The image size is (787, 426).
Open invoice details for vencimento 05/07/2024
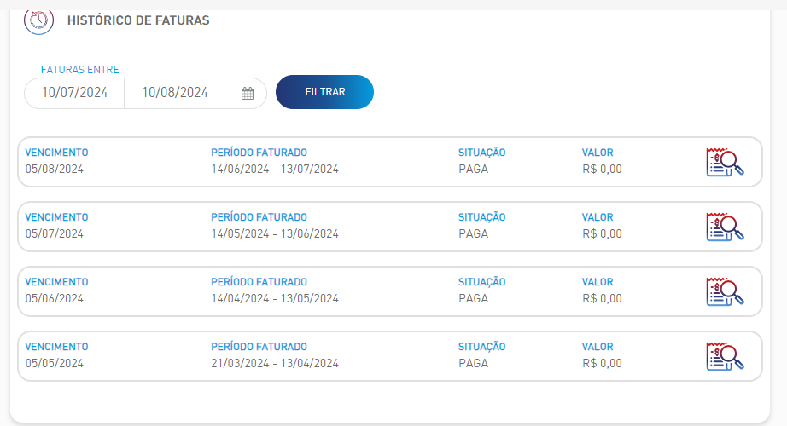click(x=725, y=227)
